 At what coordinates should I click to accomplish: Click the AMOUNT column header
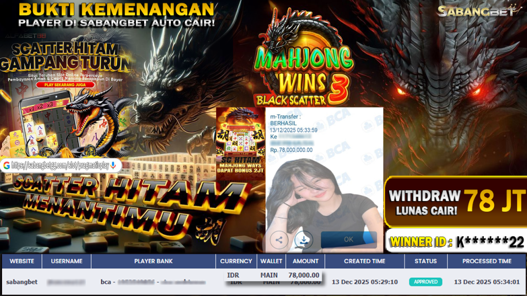[x=305, y=261]
